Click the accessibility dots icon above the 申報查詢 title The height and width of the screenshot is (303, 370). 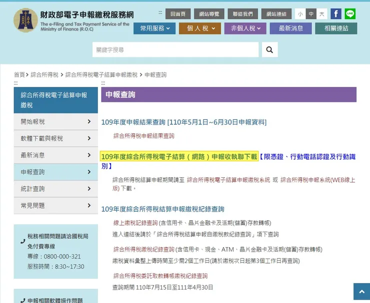pos(103,83)
